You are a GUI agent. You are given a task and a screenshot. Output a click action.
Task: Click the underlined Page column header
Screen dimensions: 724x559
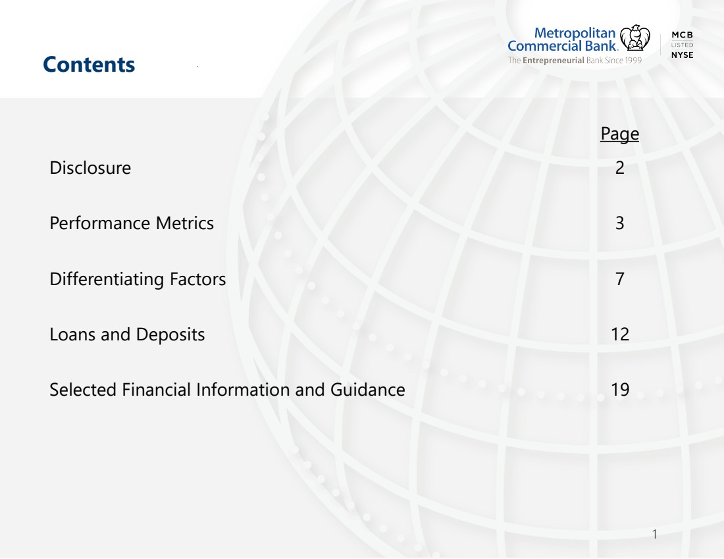pos(619,134)
